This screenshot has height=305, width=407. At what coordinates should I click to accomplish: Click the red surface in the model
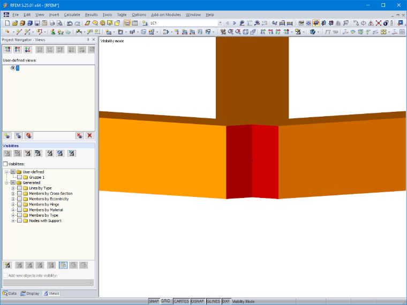pyautogui.click(x=265, y=162)
